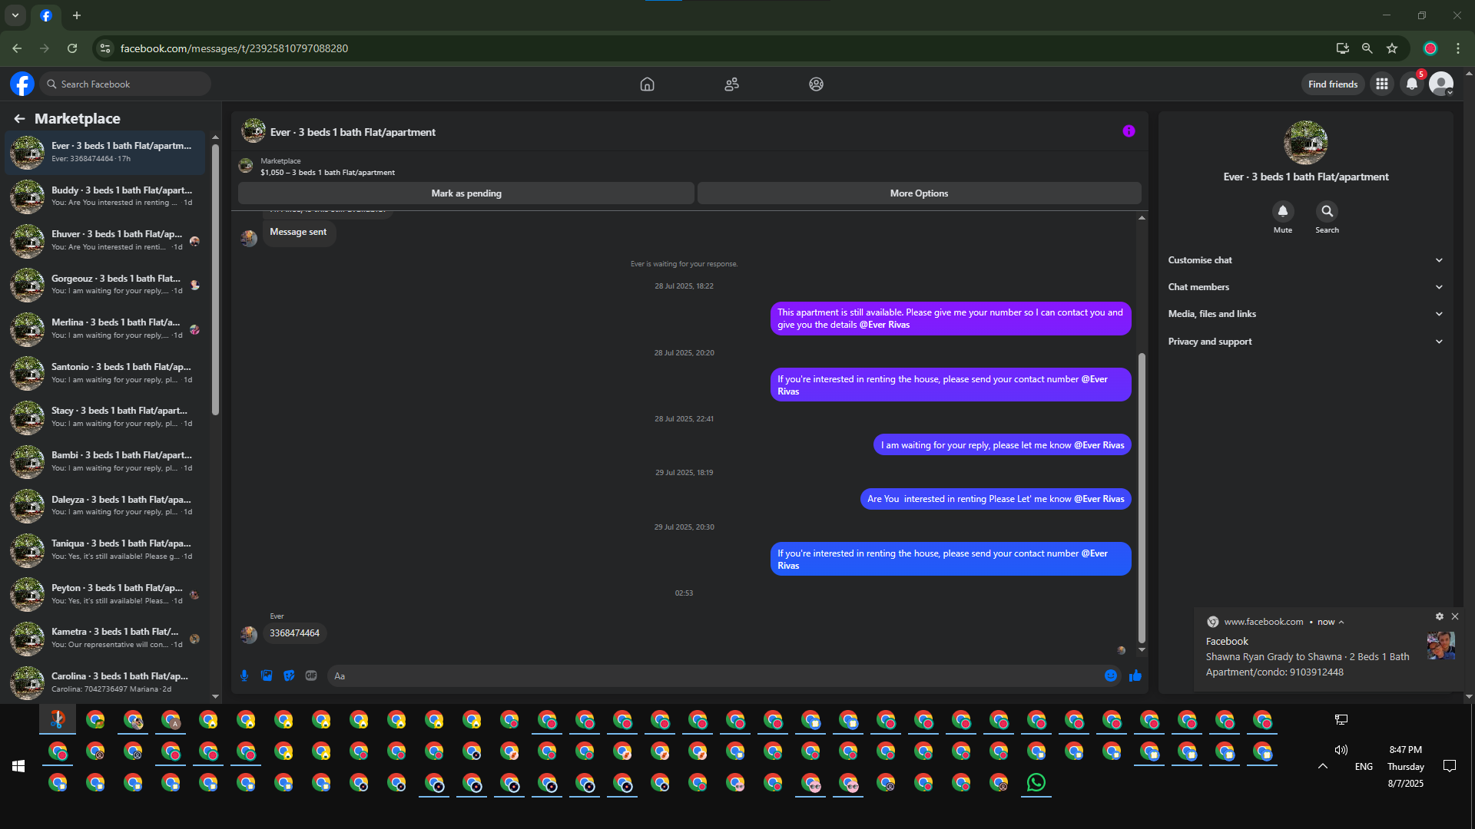Open the Windows Start menu

tap(18, 766)
